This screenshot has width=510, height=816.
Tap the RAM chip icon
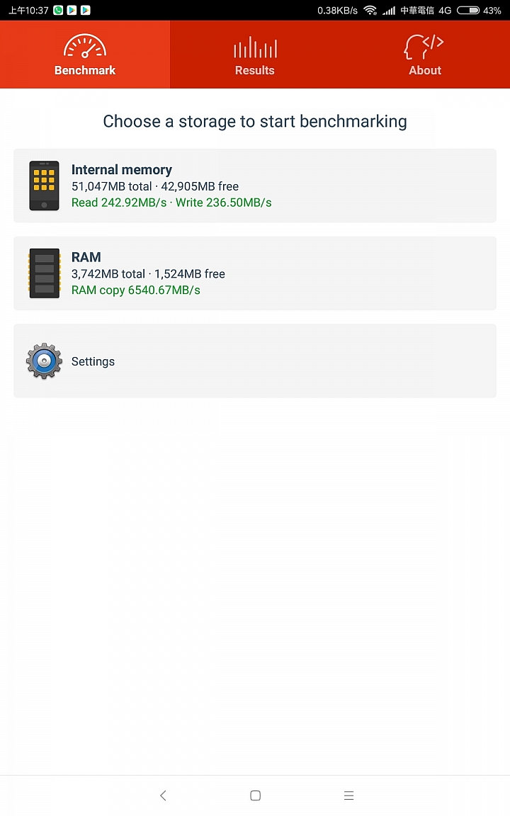(x=44, y=273)
